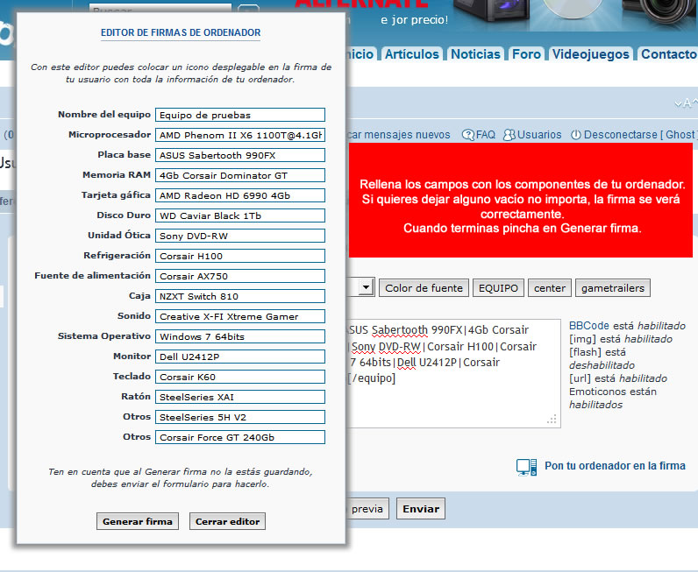Click the Caja input field
The image size is (698, 572).
coord(240,296)
